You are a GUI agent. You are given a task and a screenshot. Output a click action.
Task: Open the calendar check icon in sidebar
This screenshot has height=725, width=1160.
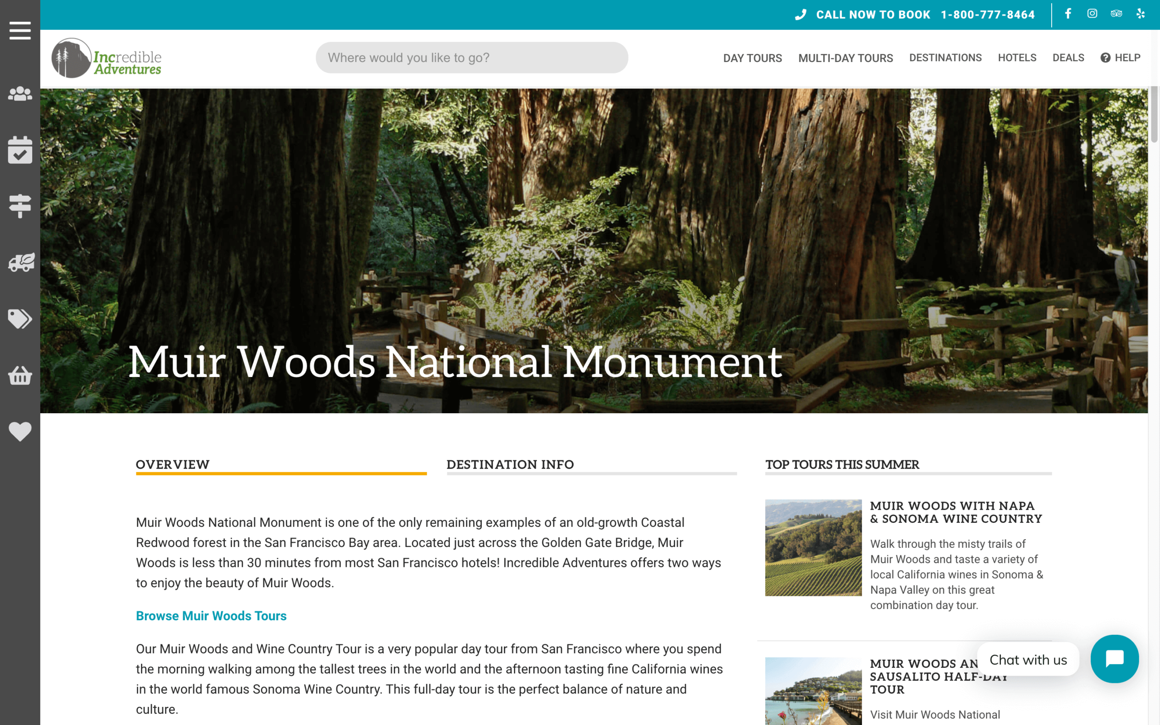[x=20, y=150]
